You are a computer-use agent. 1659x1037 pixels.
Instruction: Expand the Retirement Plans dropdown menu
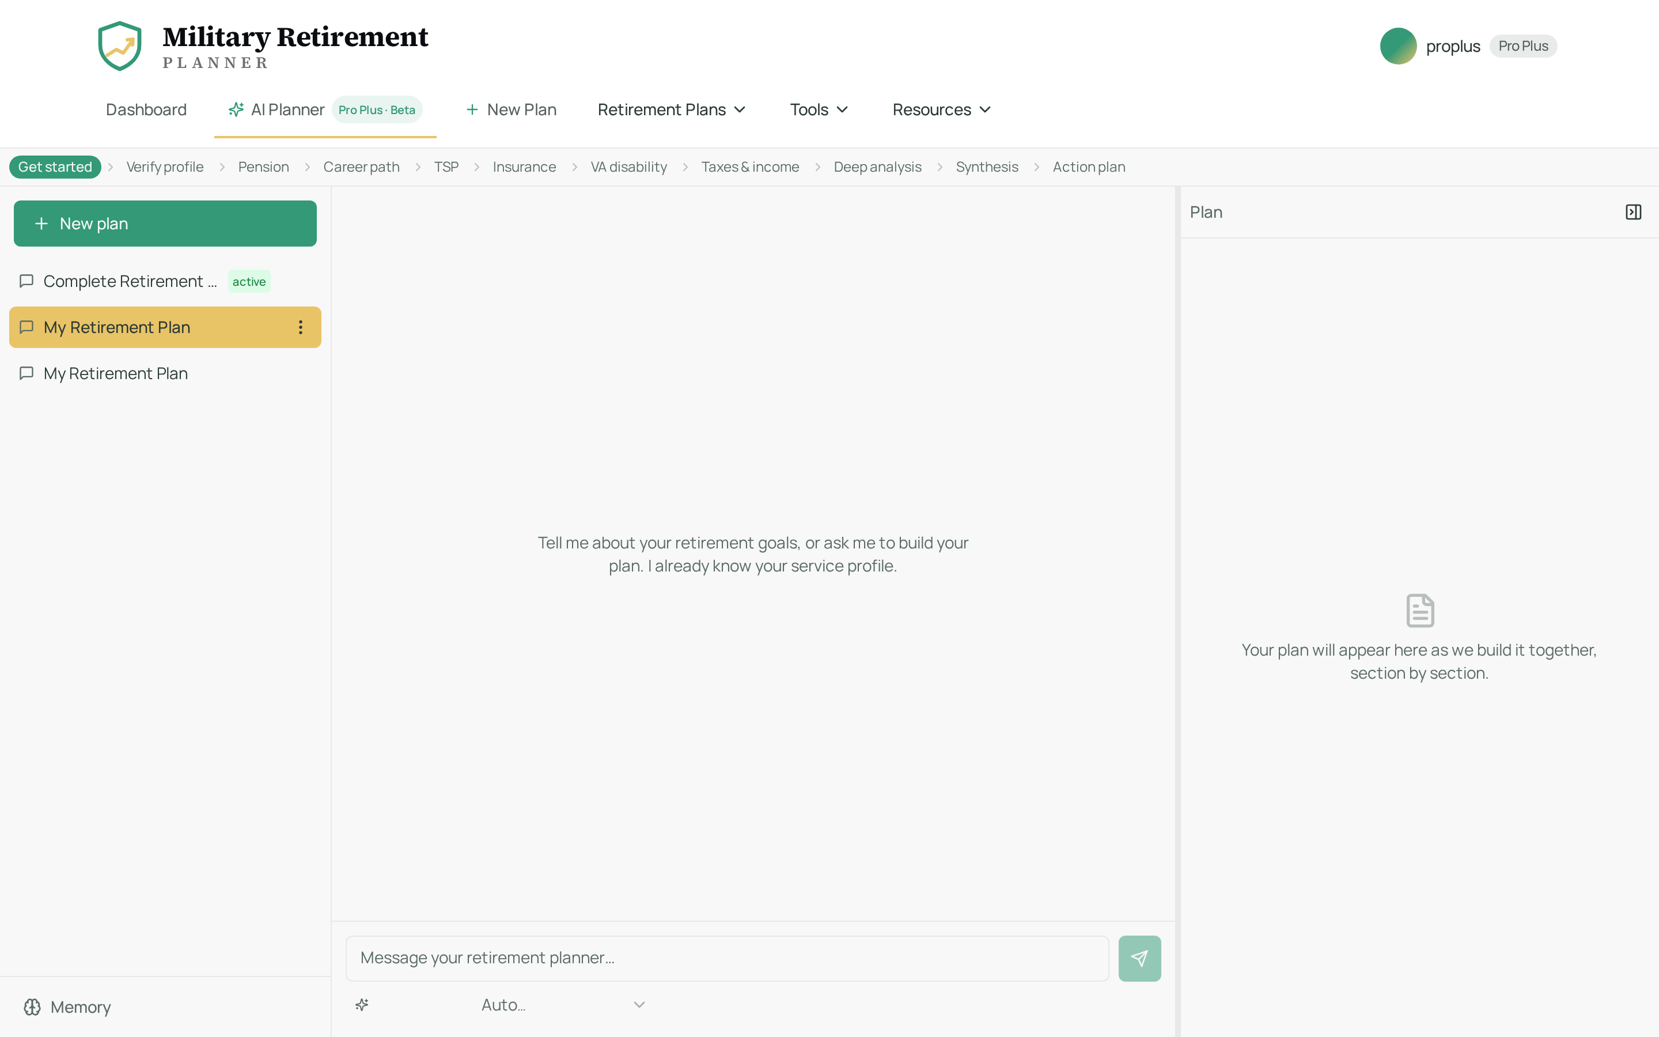[672, 109]
